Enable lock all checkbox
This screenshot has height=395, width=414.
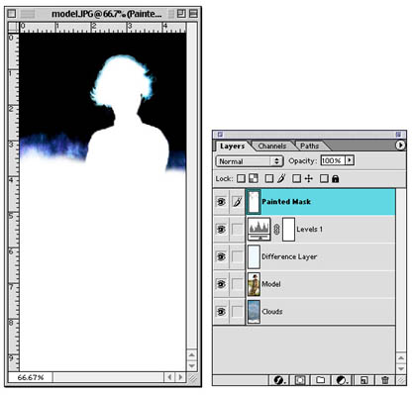(x=324, y=178)
